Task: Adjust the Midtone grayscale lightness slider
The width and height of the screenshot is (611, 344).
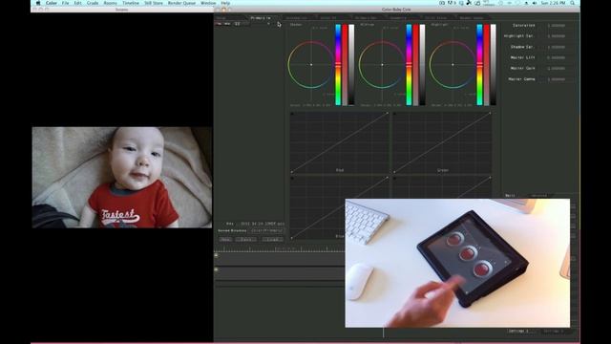Action: click(x=422, y=64)
